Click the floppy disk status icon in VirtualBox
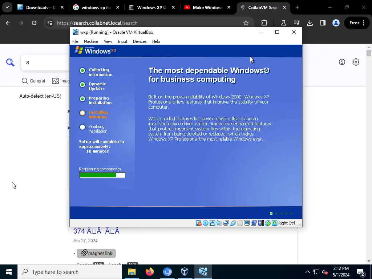This screenshot has width=372, height=279. 212,223
